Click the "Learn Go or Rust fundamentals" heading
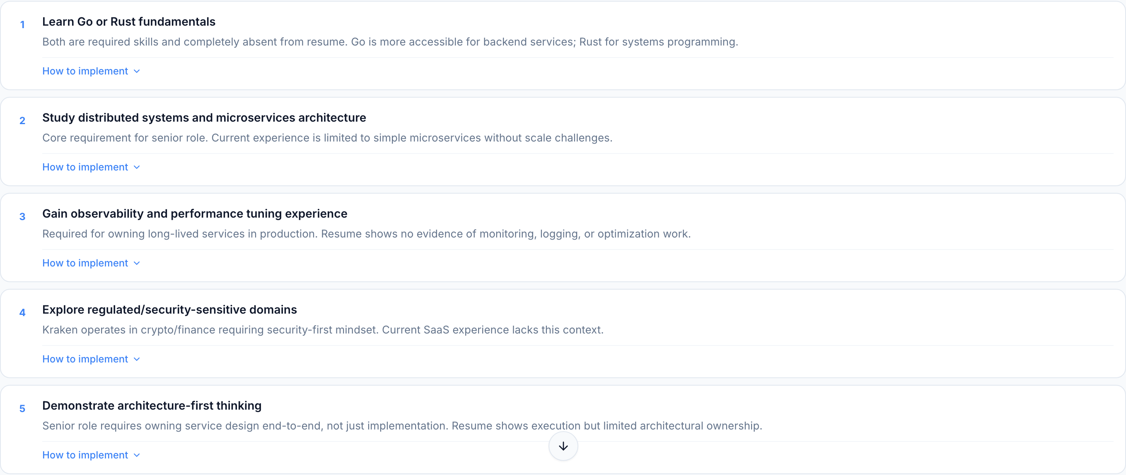Screen dimensions: 1126x475 (x=128, y=22)
